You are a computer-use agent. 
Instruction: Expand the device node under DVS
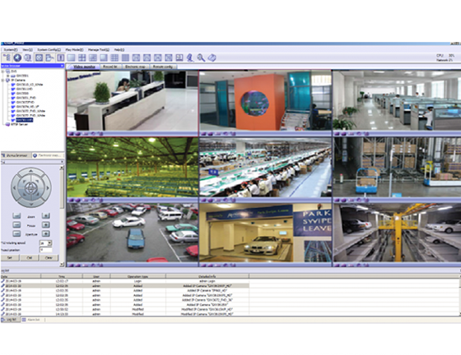point(8,76)
